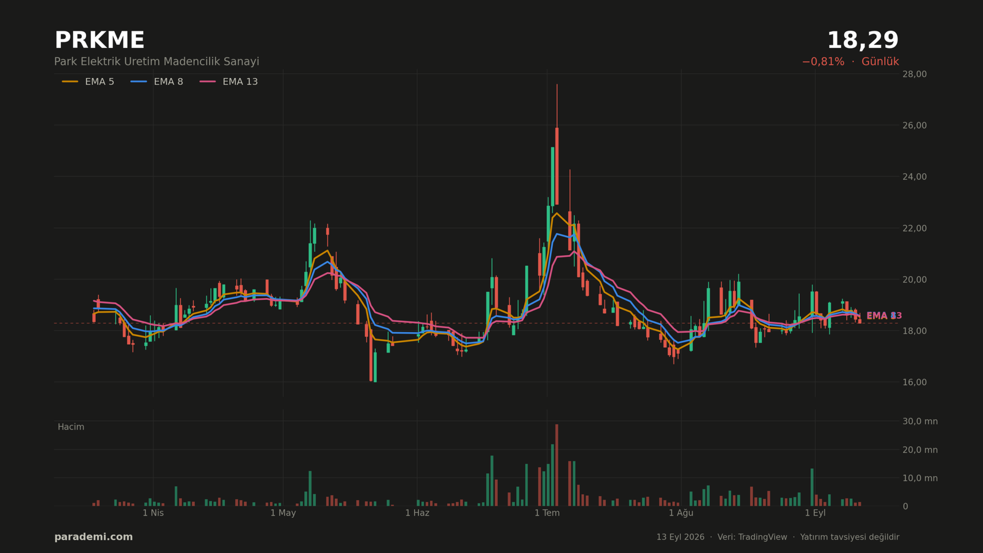This screenshot has width=983, height=553.
Task: Click the −0,81% Günlük change label
Action: point(850,62)
